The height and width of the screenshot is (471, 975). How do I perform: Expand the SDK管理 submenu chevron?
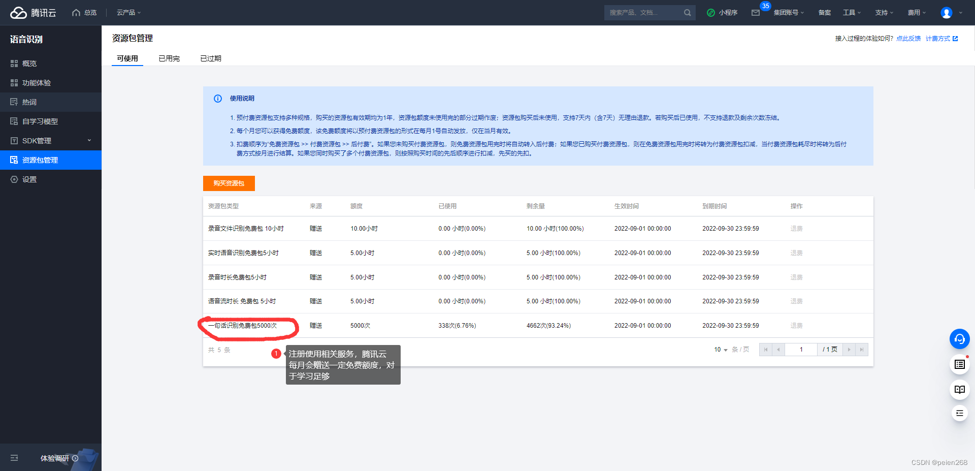(89, 141)
